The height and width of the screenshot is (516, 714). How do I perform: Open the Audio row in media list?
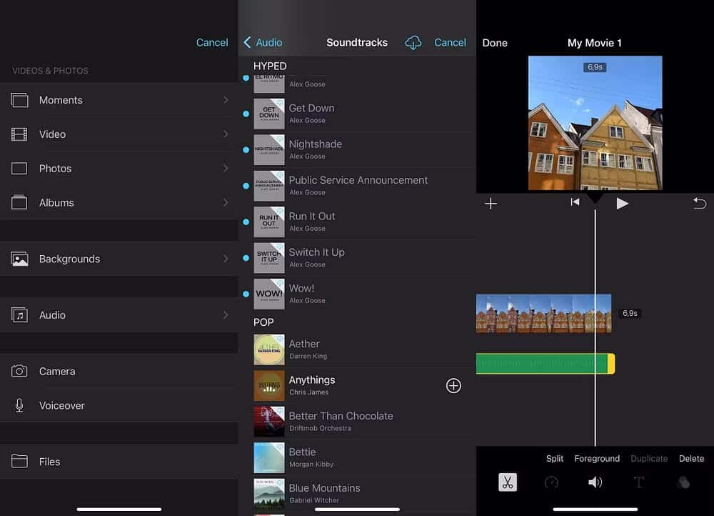pyautogui.click(x=119, y=315)
